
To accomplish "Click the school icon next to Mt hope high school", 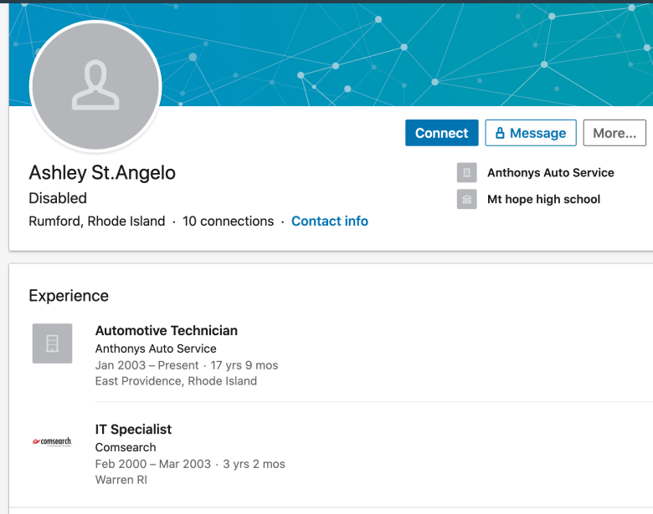I will click(466, 200).
